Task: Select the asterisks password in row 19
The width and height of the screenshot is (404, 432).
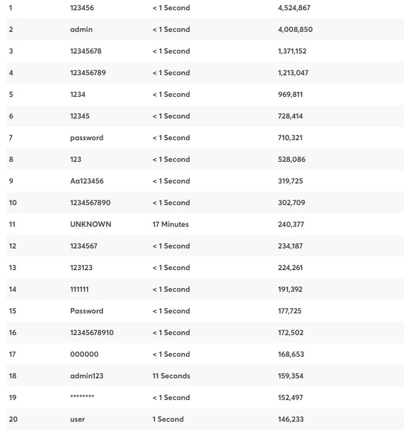Action: 82,396
